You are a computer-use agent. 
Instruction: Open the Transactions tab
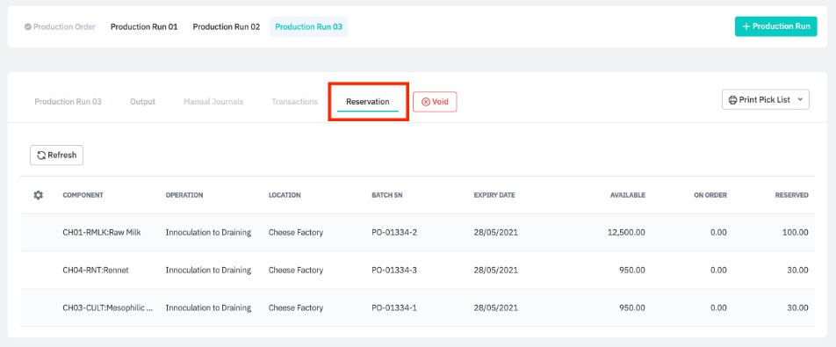click(x=294, y=101)
